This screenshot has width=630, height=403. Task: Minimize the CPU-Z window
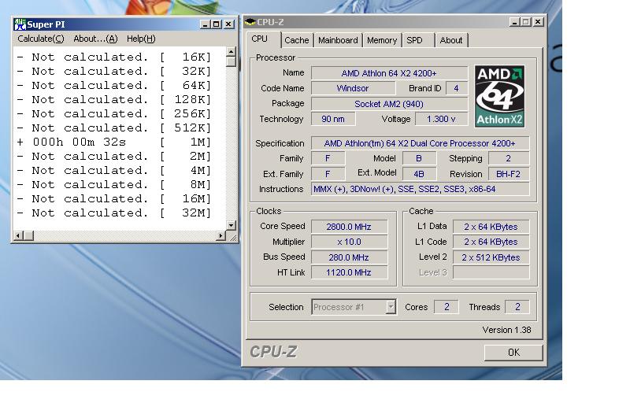[515, 22]
